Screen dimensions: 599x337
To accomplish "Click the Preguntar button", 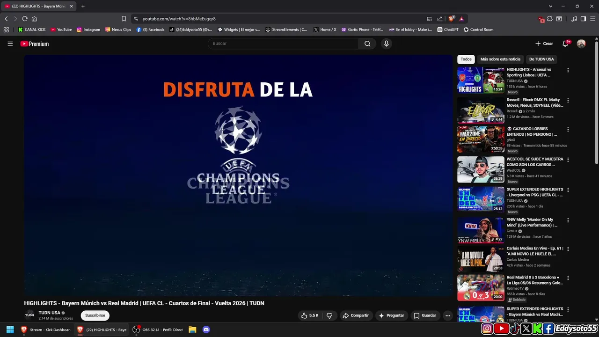I will 391,315.
